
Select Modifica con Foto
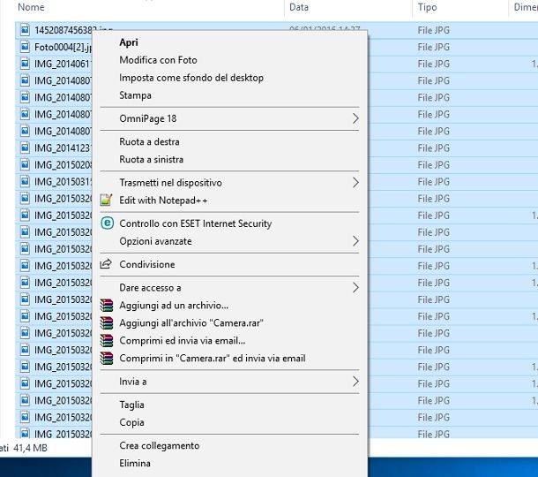pyautogui.click(x=158, y=60)
